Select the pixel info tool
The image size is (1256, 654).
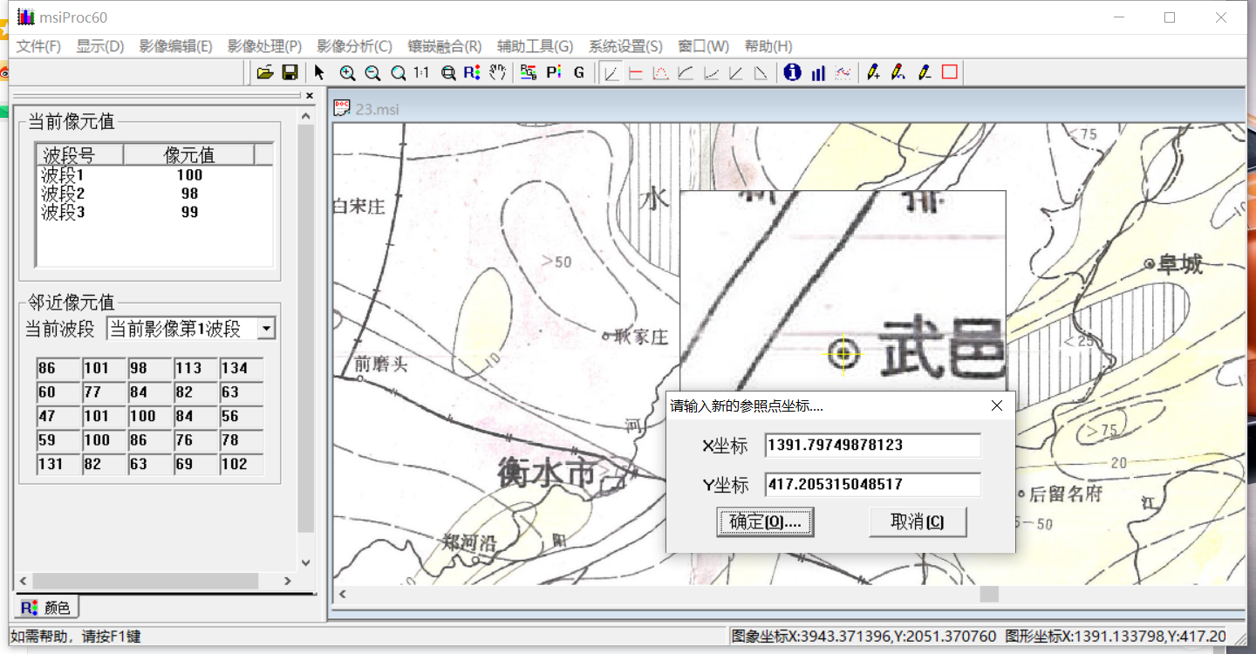(792, 72)
